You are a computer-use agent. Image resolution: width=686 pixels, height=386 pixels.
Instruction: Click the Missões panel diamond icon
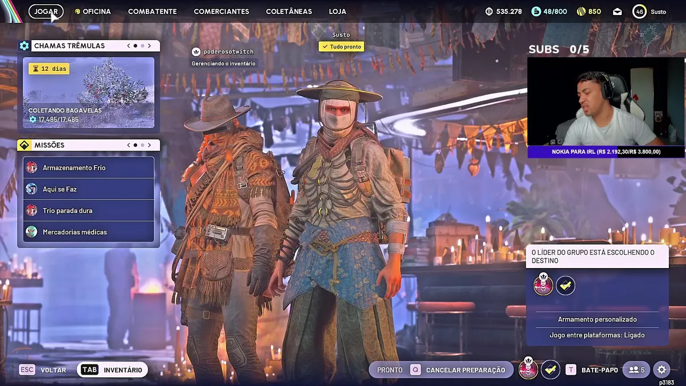[24, 145]
